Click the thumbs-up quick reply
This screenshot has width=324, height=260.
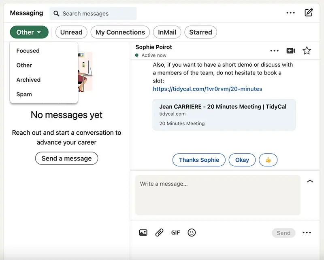[x=268, y=160]
